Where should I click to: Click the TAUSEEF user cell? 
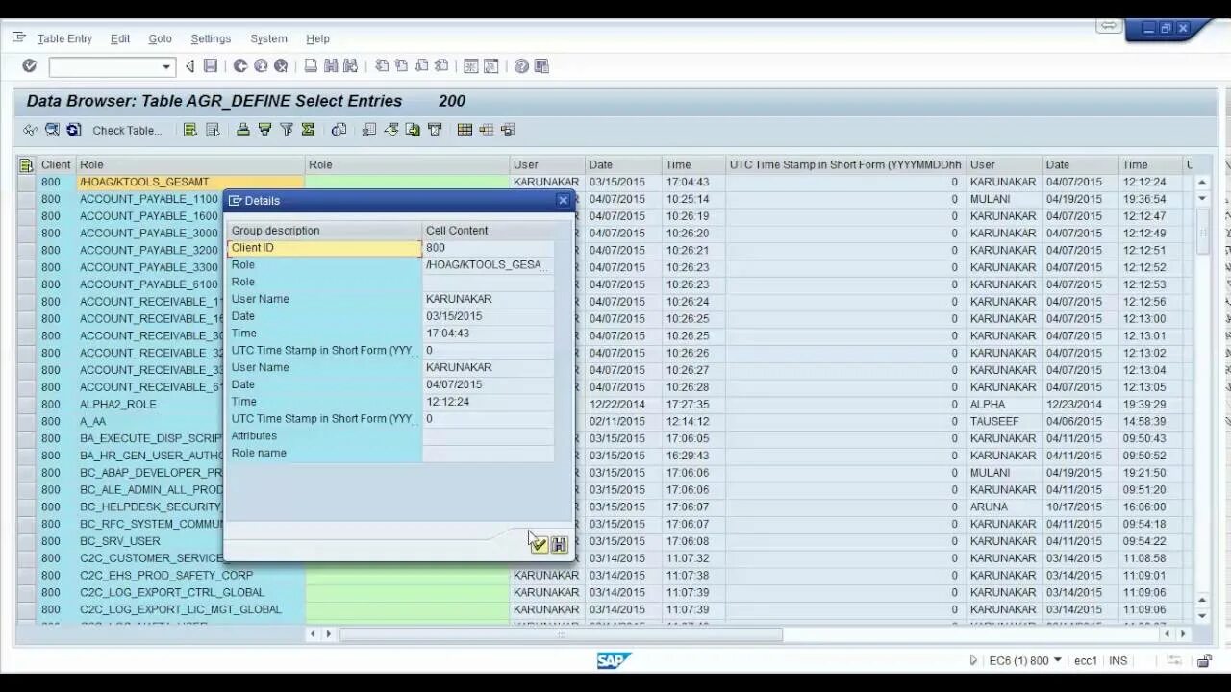point(1004,422)
